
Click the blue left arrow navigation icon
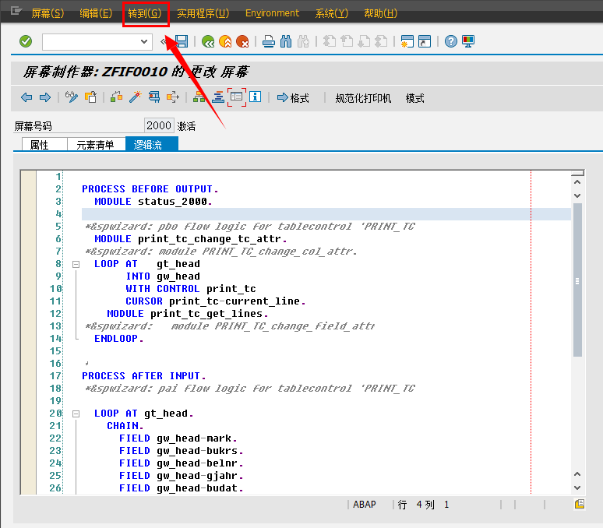tap(26, 97)
